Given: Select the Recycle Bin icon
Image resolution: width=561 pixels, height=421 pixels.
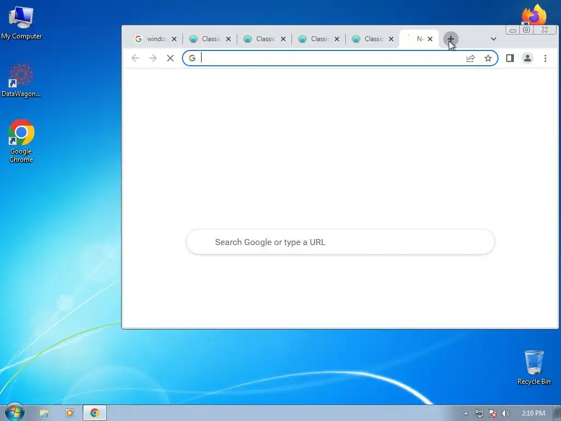Looking at the screenshot, I should click(534, 367).
